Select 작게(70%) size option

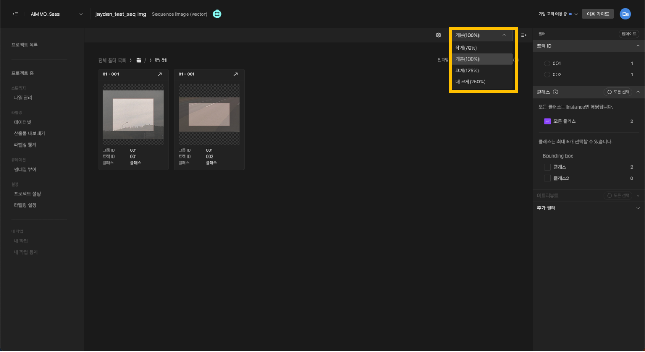point(482,48)
